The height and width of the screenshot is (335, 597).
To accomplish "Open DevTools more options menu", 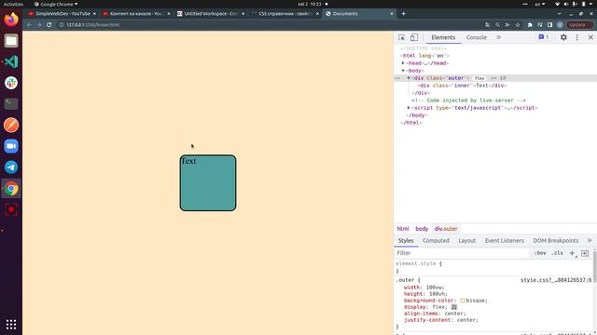I will [576, 37].
